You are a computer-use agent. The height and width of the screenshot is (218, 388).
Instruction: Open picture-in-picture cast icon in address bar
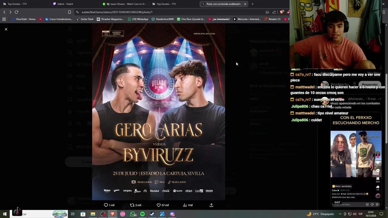(267, 12)
